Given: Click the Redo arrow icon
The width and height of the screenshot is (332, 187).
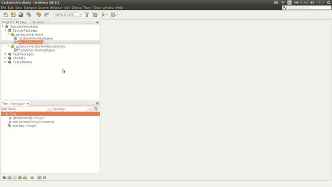Looking at the screenshot, I should click(46, 15).
